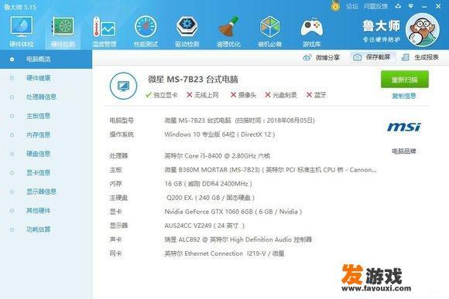The width and height of the screenshot is (449, 299).
Task: Click 蓝牙 feature indicator
Action: [x=317, y=95]
